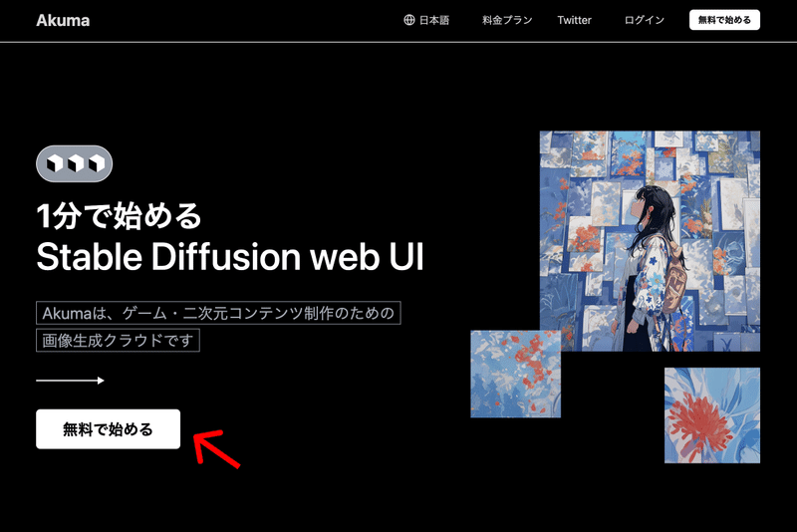Open the large anime girl artwork image
This screenshot has width=797, height=532.
coord(650,241)
